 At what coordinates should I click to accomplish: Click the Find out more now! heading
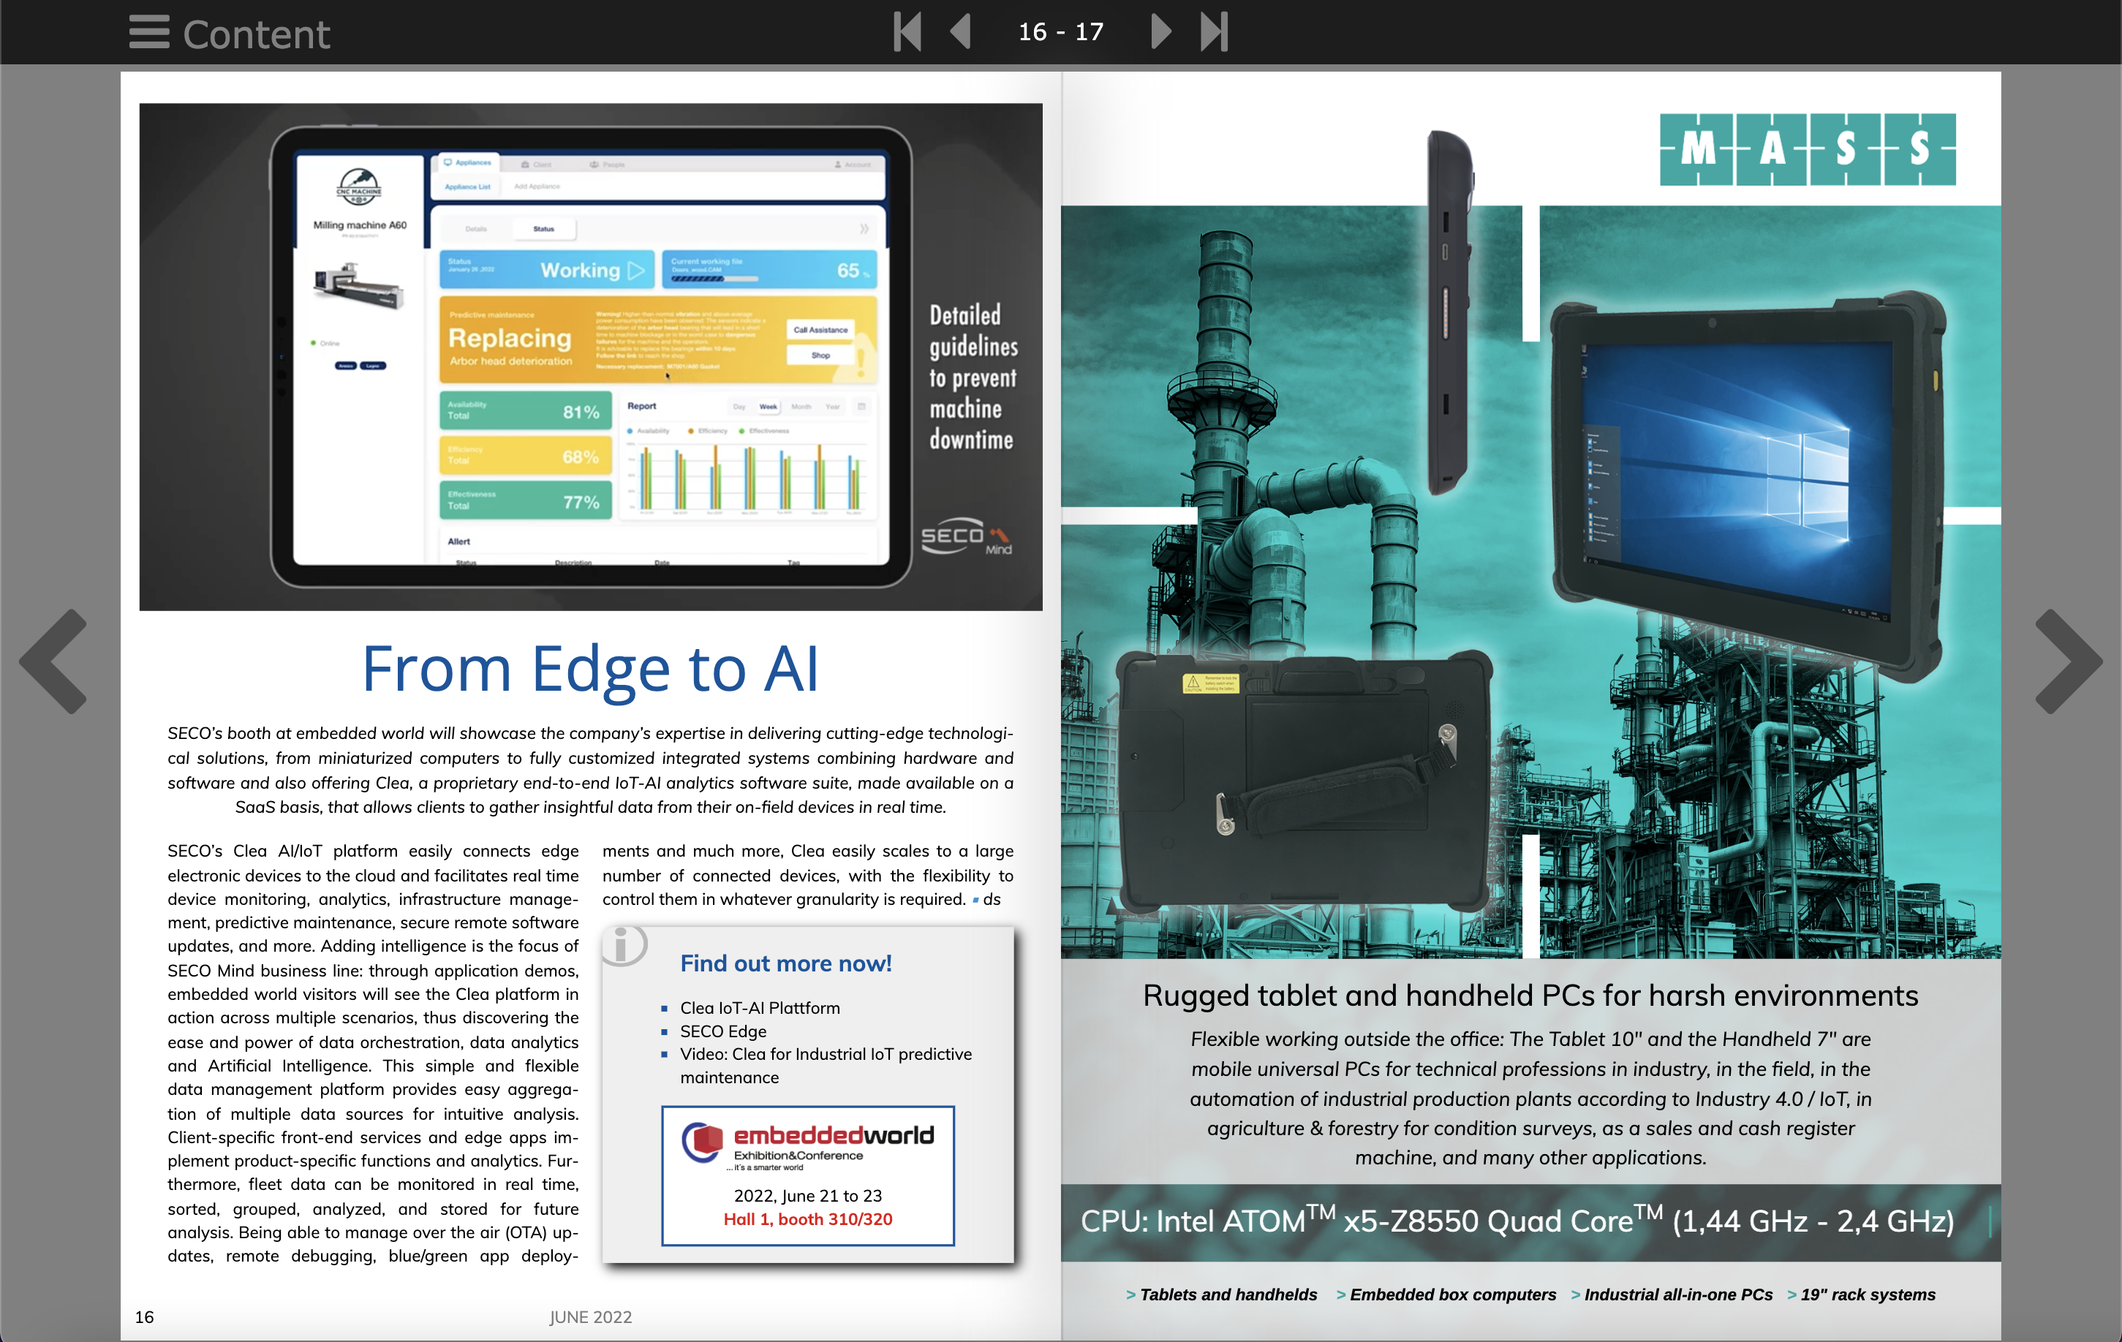pos(785,963)
